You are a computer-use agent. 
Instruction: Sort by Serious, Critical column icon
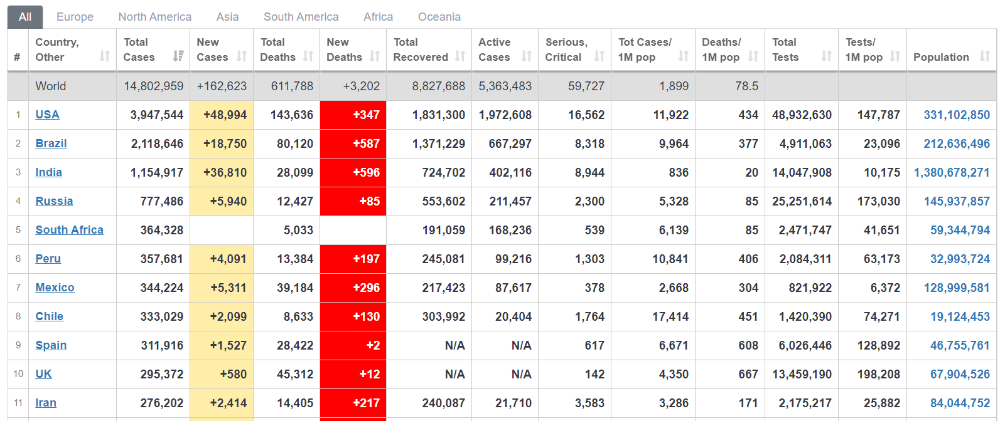coord(599,56)
